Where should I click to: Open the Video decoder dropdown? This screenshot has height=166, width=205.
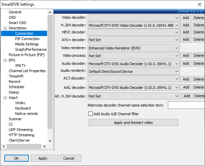click(x=134, y=18)
